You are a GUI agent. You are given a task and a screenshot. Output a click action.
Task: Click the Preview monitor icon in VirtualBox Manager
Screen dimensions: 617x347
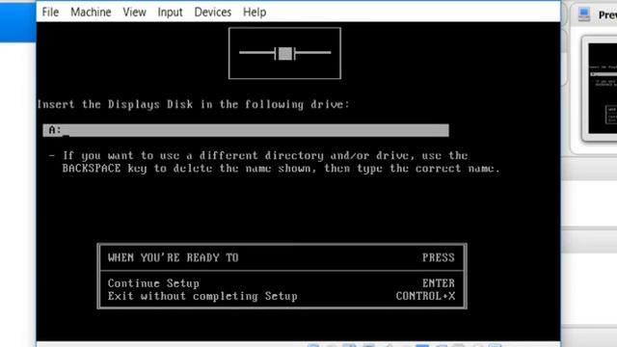tap(584, 14)
